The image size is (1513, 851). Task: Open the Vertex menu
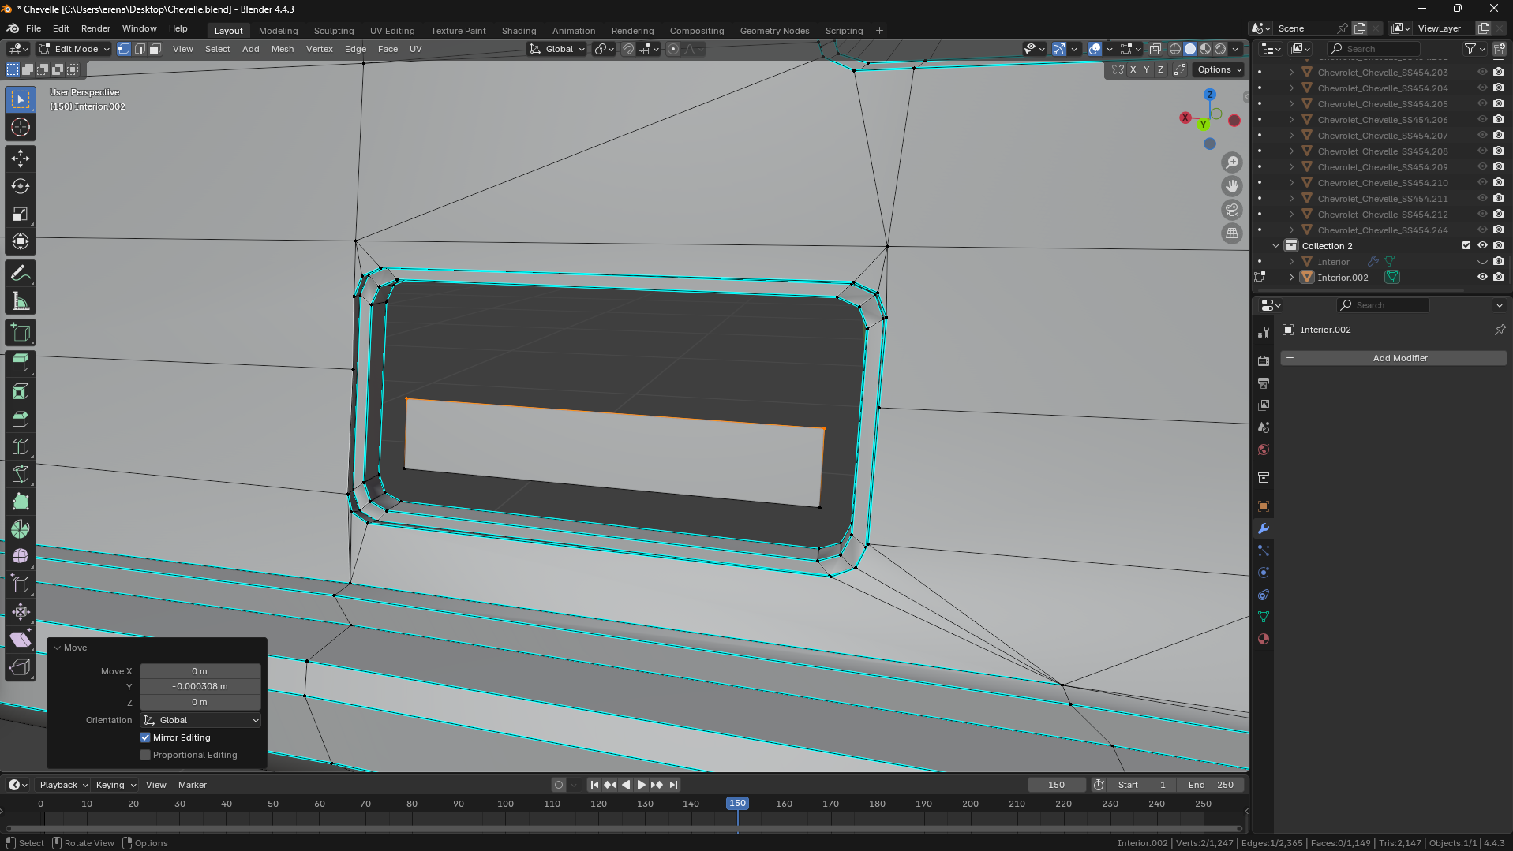(x=320, y=49)
